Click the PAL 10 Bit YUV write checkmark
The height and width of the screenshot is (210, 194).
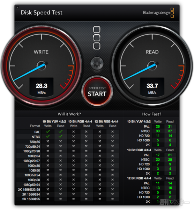tap(48, 132)
